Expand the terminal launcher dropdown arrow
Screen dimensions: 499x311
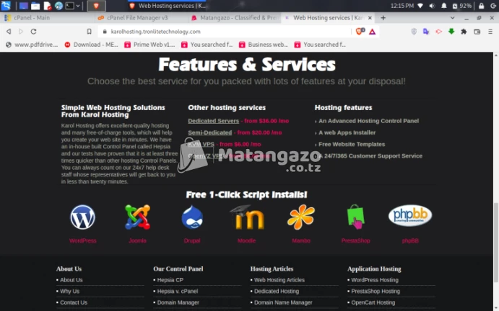pyautogui.click(x=78, y=6)
